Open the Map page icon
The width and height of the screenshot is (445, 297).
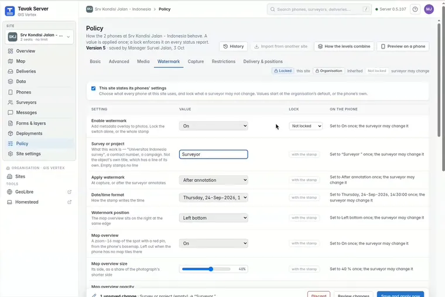(x=11, y=61)
